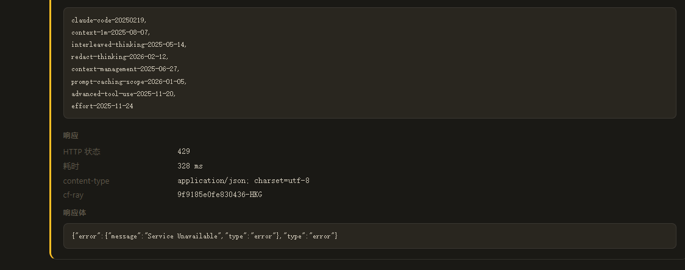Select the 328 ms duration value
The width and height of the screenshot is (685, 270).
tap(190, 166)
